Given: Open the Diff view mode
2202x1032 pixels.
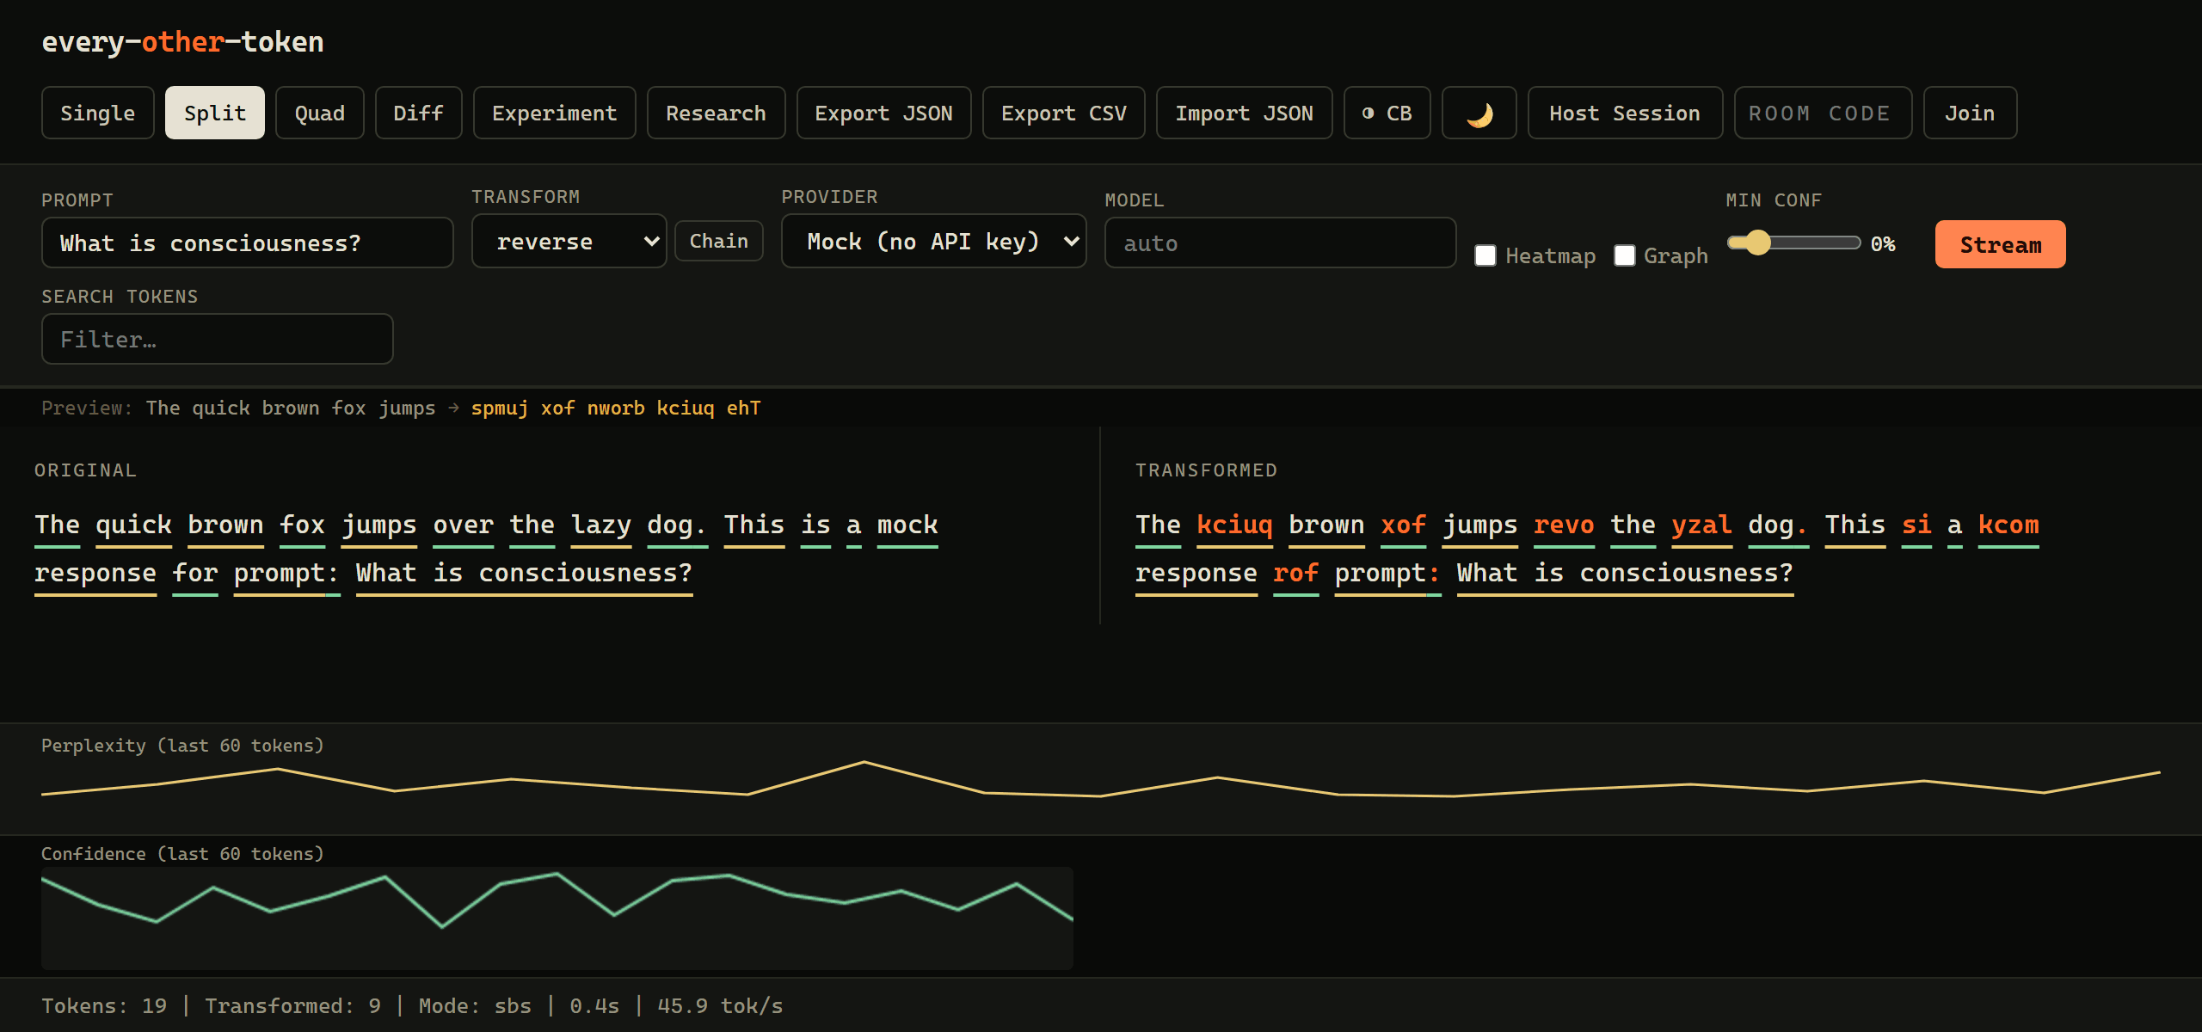Looking at the screenshot, I should point(418,113).
